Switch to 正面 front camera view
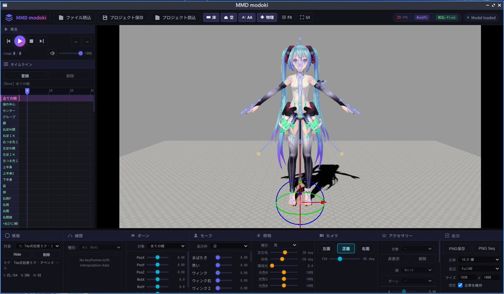Image resolution: width=504 pixels, height=294 pixels. tap(346, 249)
